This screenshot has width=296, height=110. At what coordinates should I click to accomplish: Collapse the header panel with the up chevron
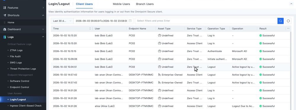pyautogui.click(x=291, y=4)
